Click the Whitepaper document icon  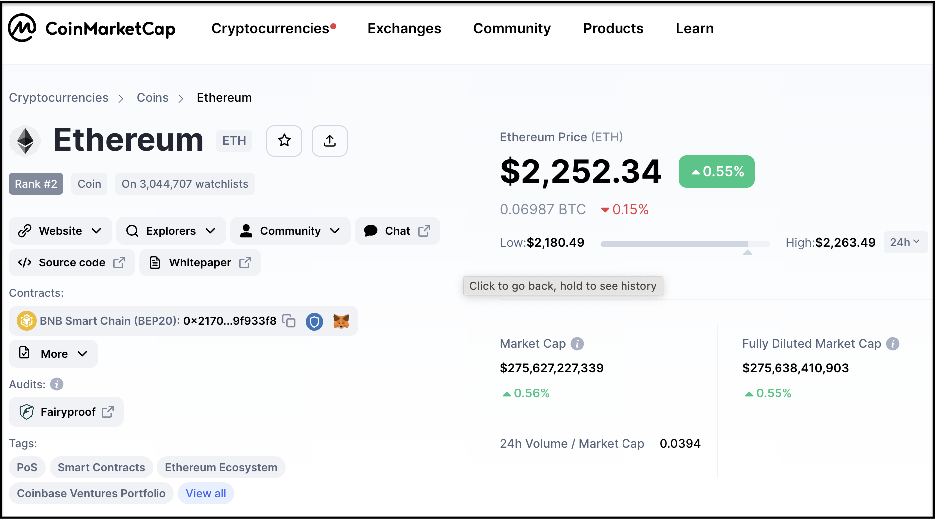click(x=155, y=262)
